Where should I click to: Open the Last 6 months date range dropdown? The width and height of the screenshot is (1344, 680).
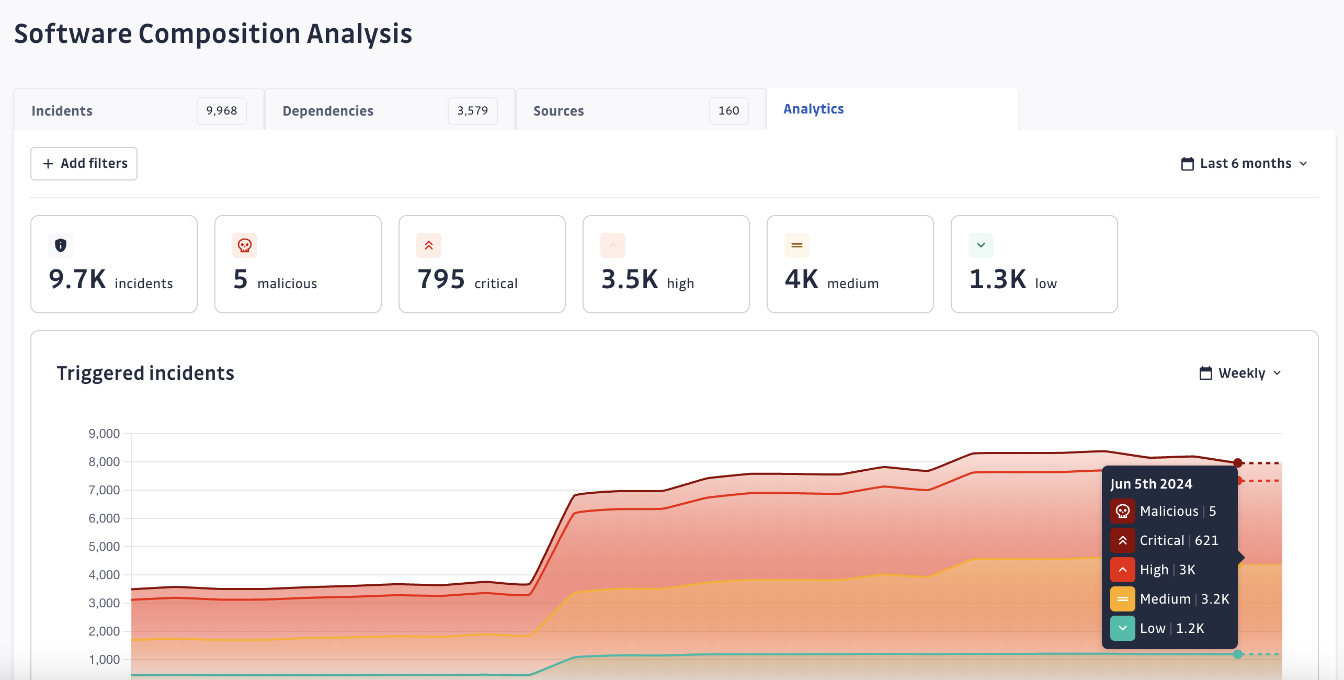coord(1245,164)
